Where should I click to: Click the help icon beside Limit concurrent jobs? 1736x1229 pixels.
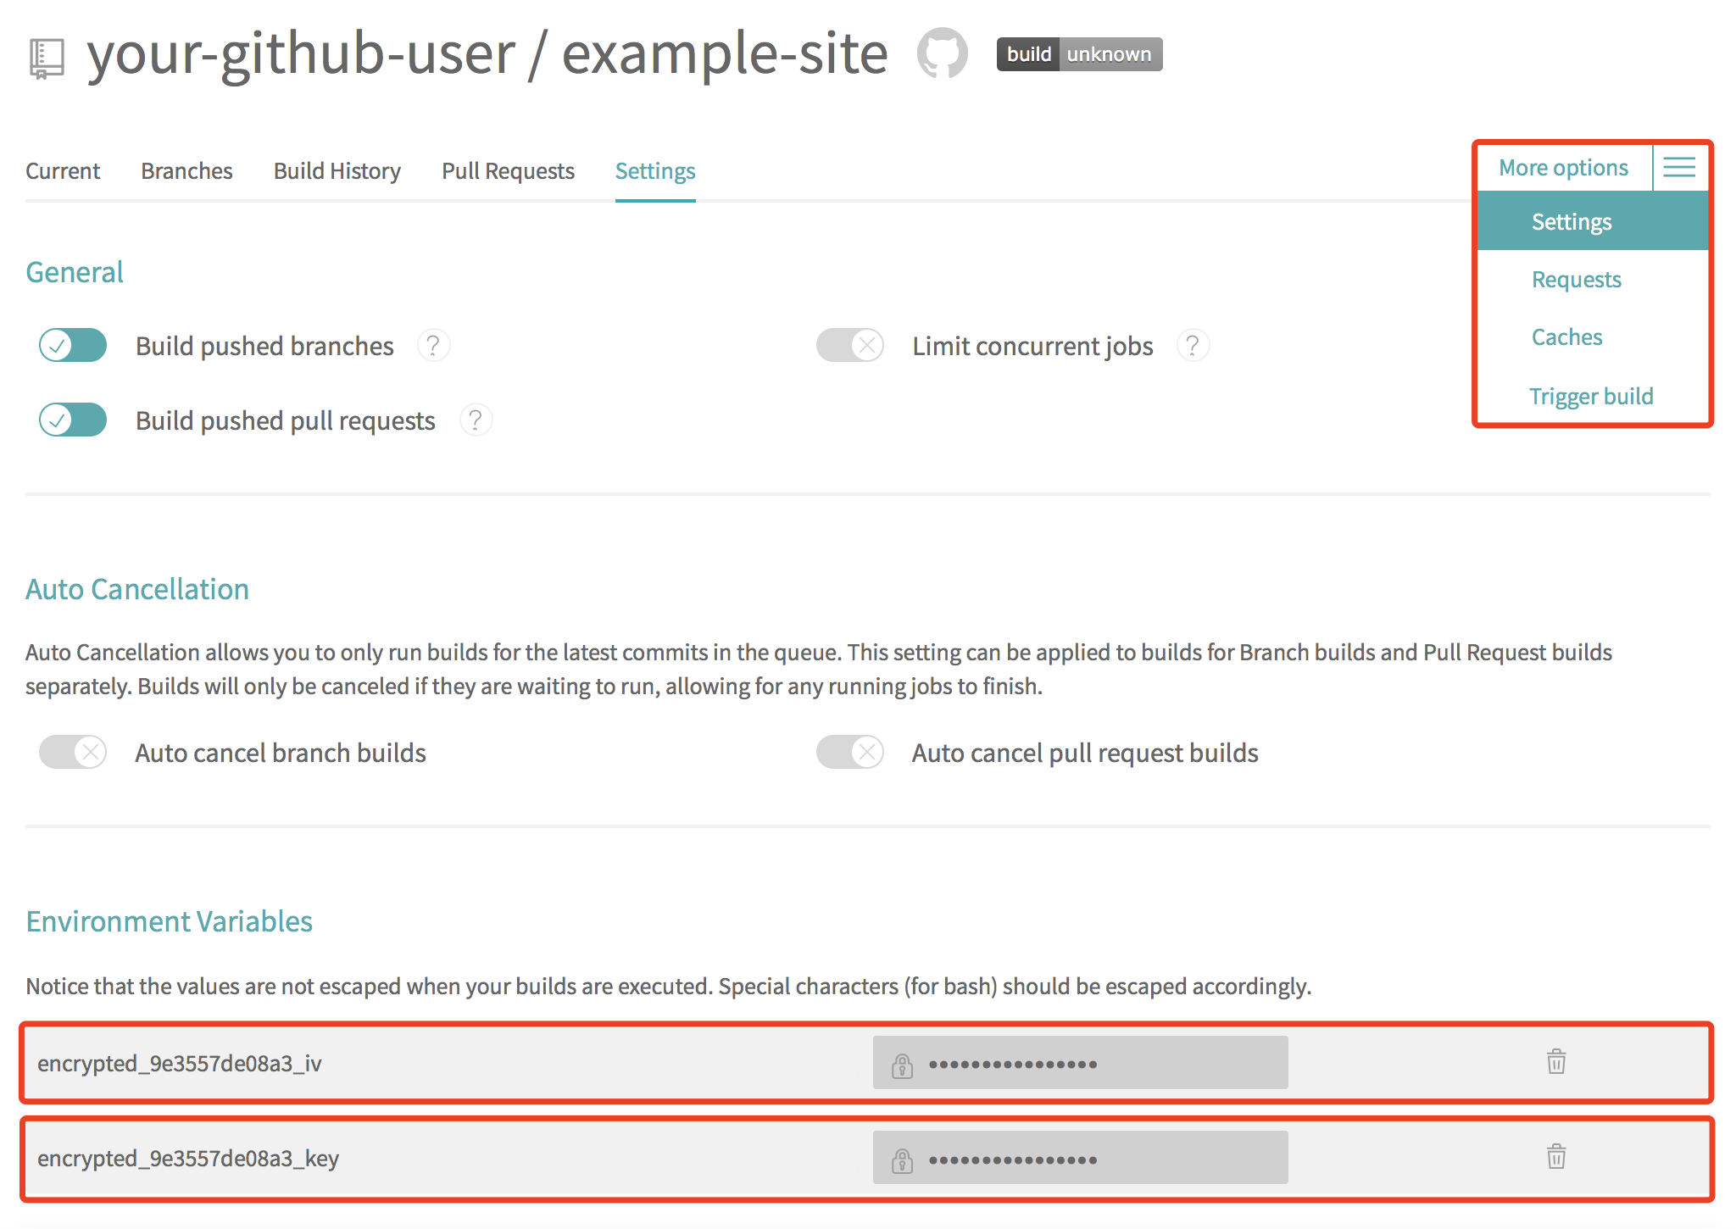[x=1193, y=345]
